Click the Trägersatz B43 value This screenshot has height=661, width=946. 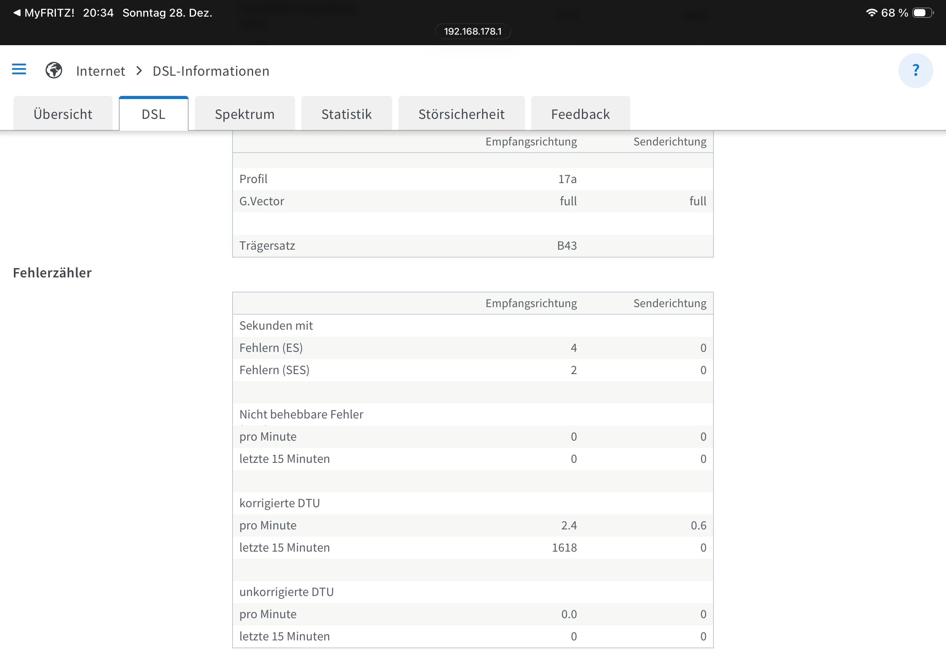[x=566, y=246]
